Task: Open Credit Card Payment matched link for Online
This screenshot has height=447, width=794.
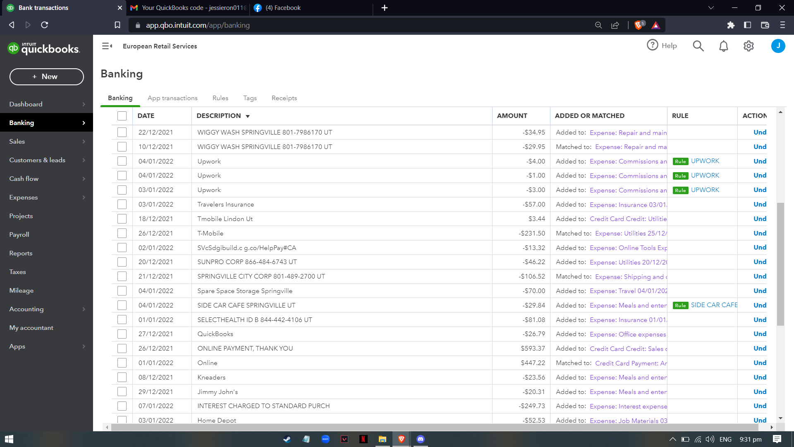Action: coord(631,363)
